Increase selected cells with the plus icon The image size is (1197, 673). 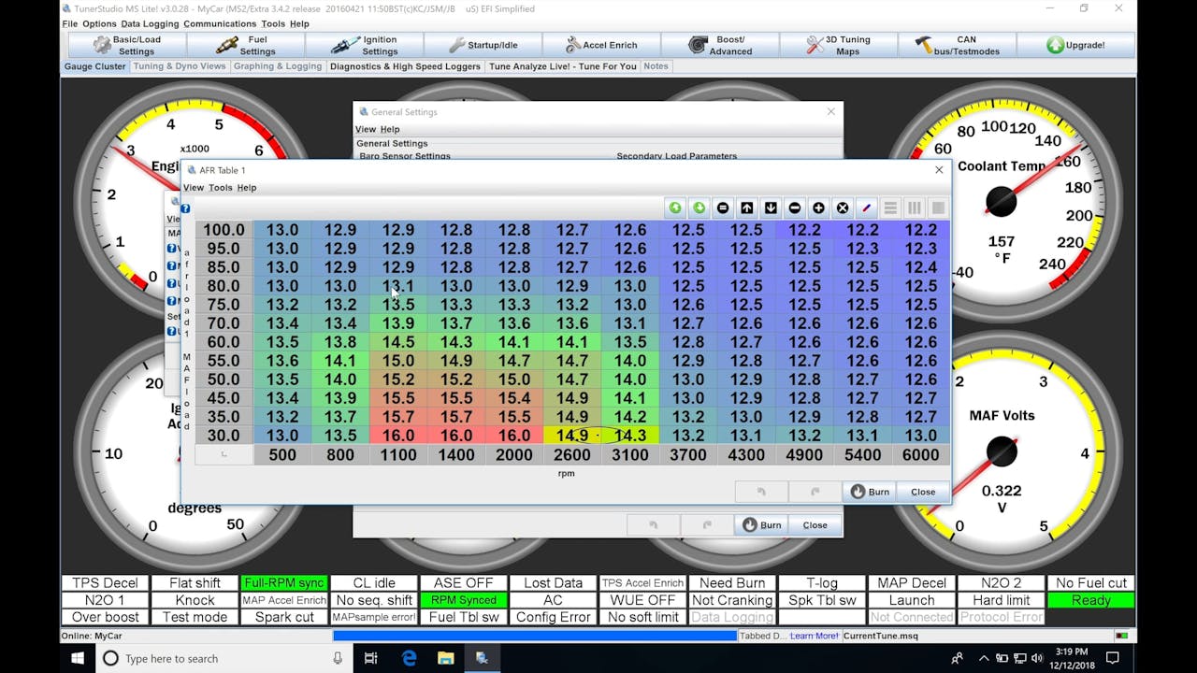818,208
